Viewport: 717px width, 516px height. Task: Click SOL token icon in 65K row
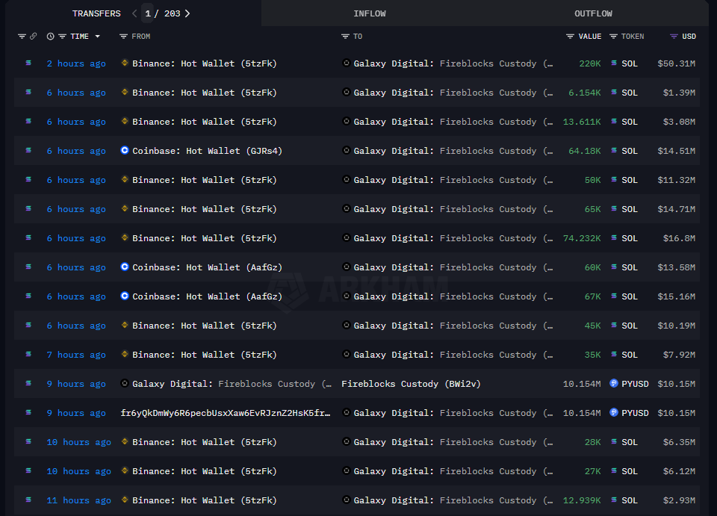point(614,209)
